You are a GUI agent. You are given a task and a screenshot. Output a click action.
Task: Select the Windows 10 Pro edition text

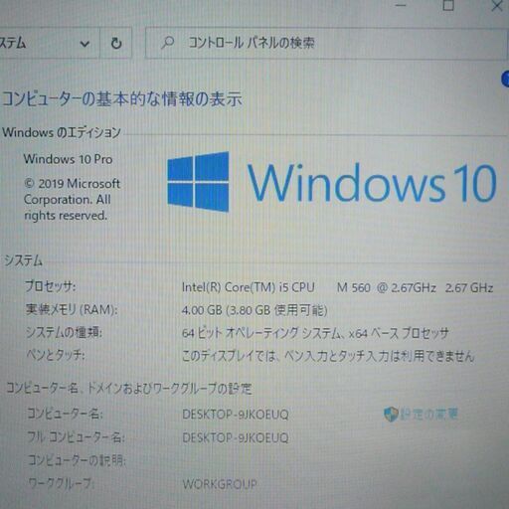click(68, 159)
